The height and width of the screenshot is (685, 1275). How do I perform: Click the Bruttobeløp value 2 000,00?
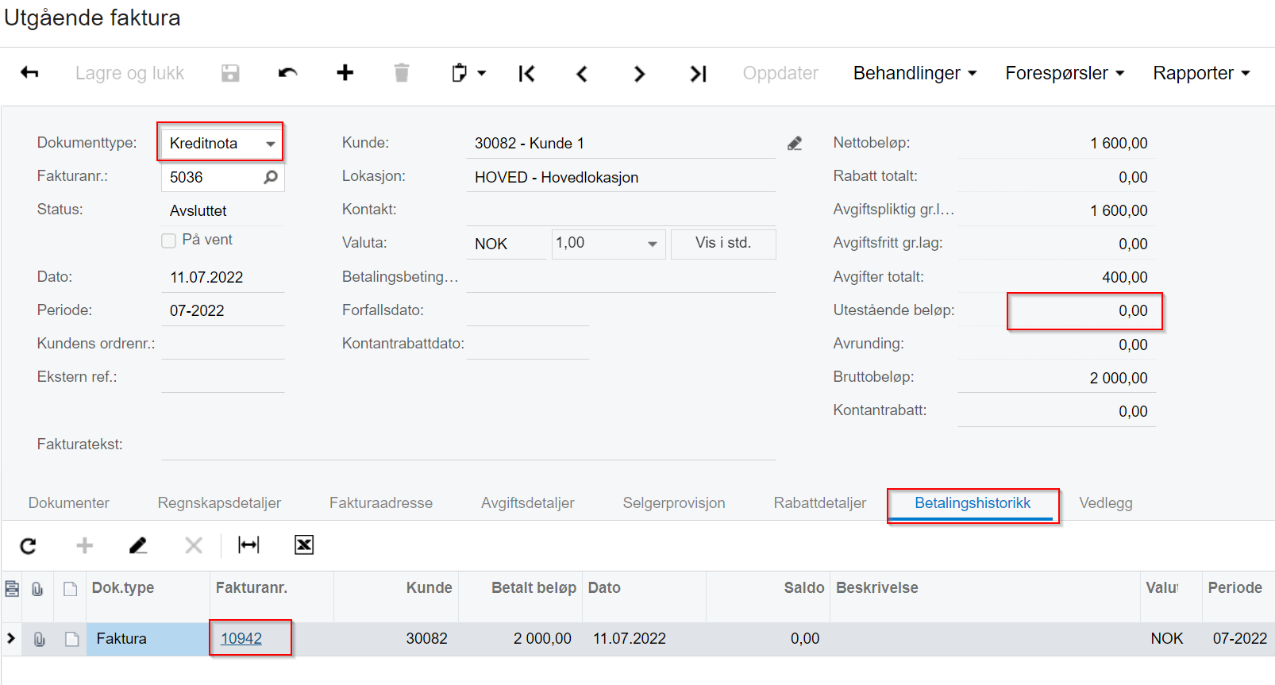[1119, 378]
